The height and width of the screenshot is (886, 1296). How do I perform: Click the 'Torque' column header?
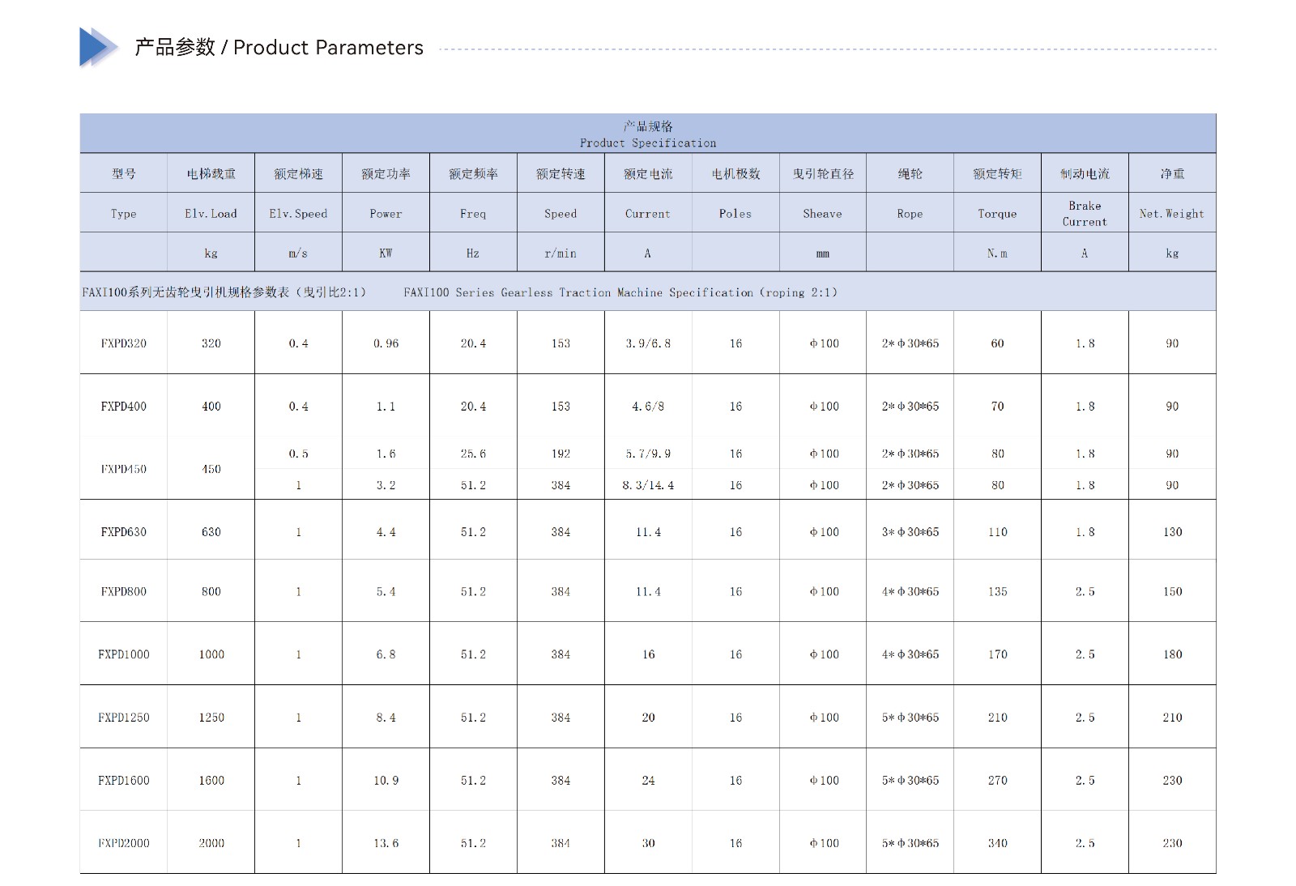(997, 214)
